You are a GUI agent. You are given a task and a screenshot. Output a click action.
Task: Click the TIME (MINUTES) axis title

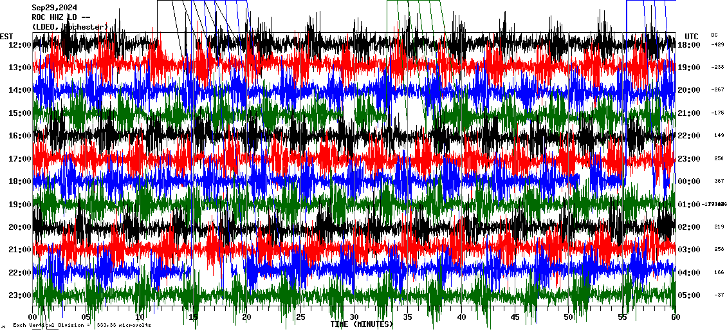[x=362, y=324]
